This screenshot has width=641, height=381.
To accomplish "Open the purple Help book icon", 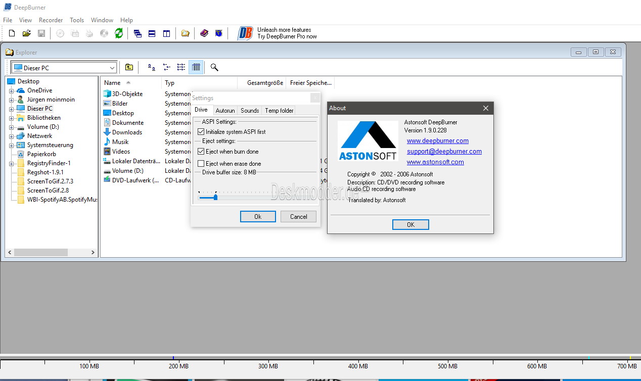I will [204, 33].
